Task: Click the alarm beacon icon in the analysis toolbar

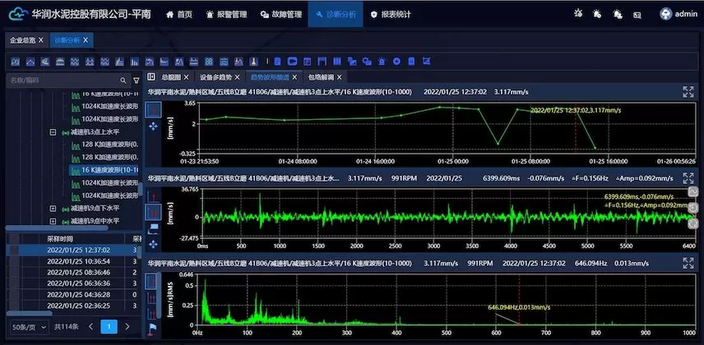Action: (x=382, y=62)
